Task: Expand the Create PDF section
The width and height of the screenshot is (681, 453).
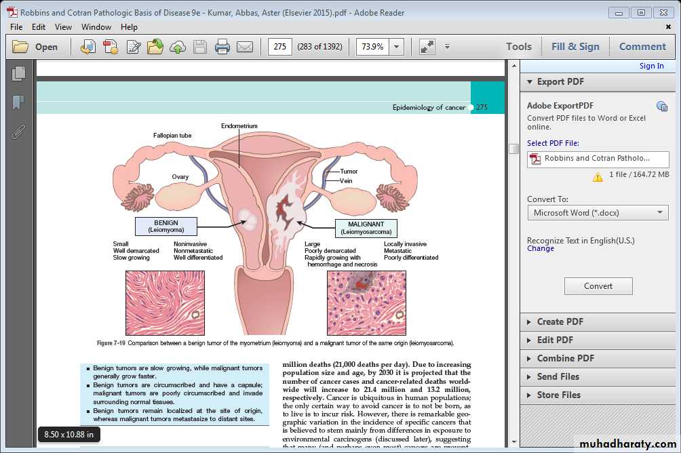Action: tap(560, 321)
